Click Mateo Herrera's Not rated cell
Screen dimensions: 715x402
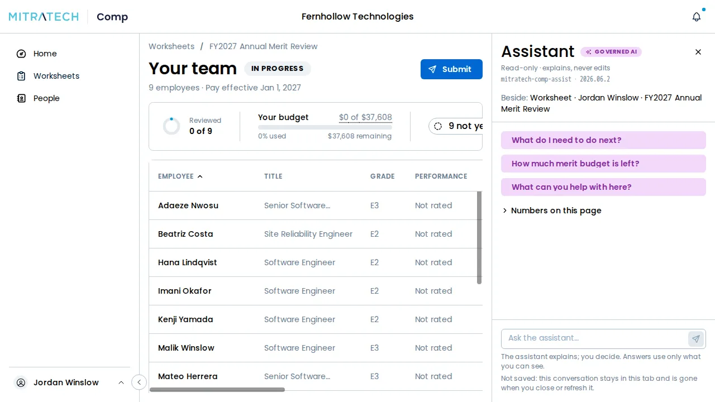433,376
